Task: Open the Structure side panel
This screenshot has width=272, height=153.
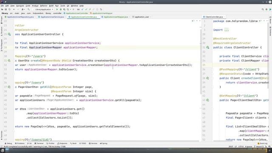Action: 2,31
